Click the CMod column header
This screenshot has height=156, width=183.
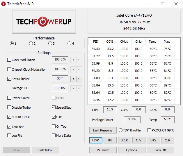pyautogui.click(x=124, y=41)
